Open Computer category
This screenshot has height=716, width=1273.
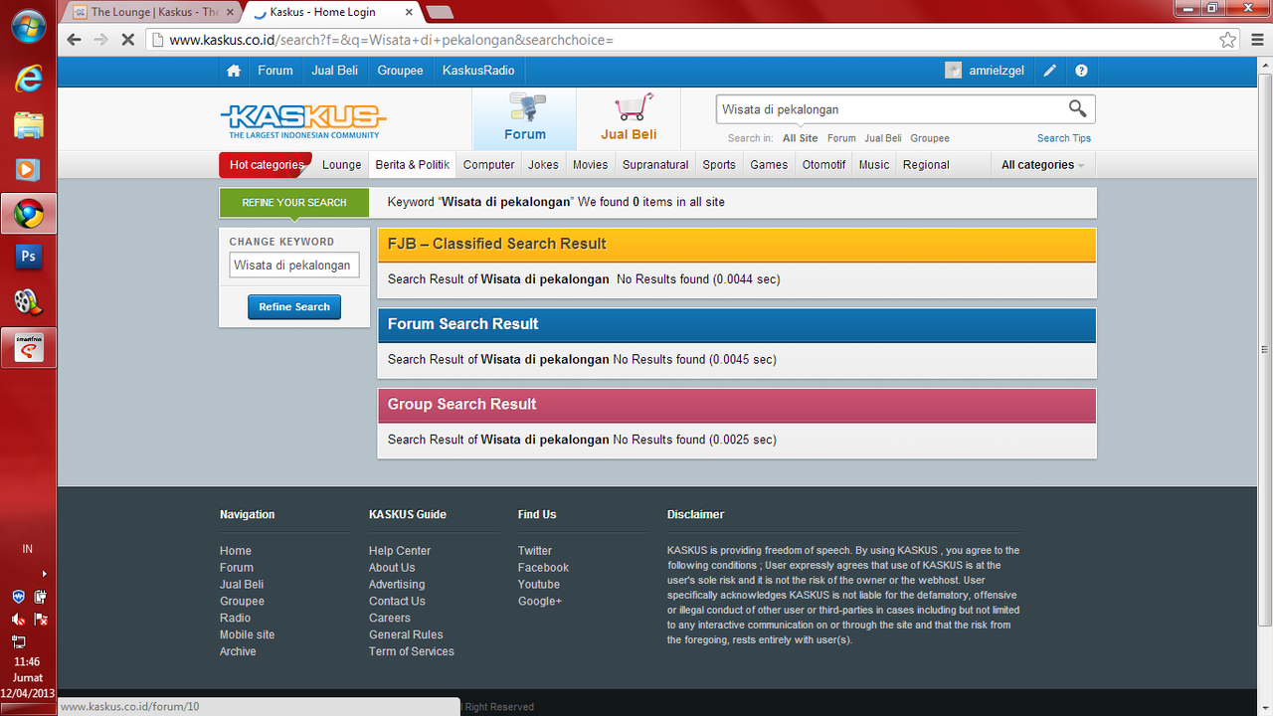[489, 165]
